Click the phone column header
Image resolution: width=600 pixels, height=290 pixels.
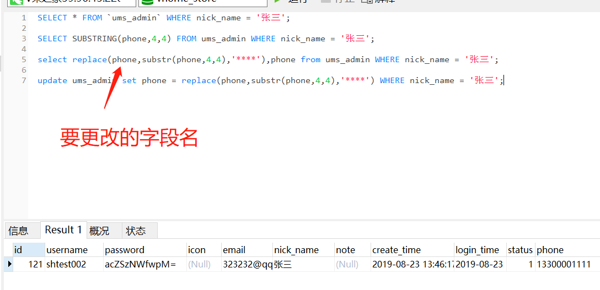pyautogui.click(x=567, y=250)
